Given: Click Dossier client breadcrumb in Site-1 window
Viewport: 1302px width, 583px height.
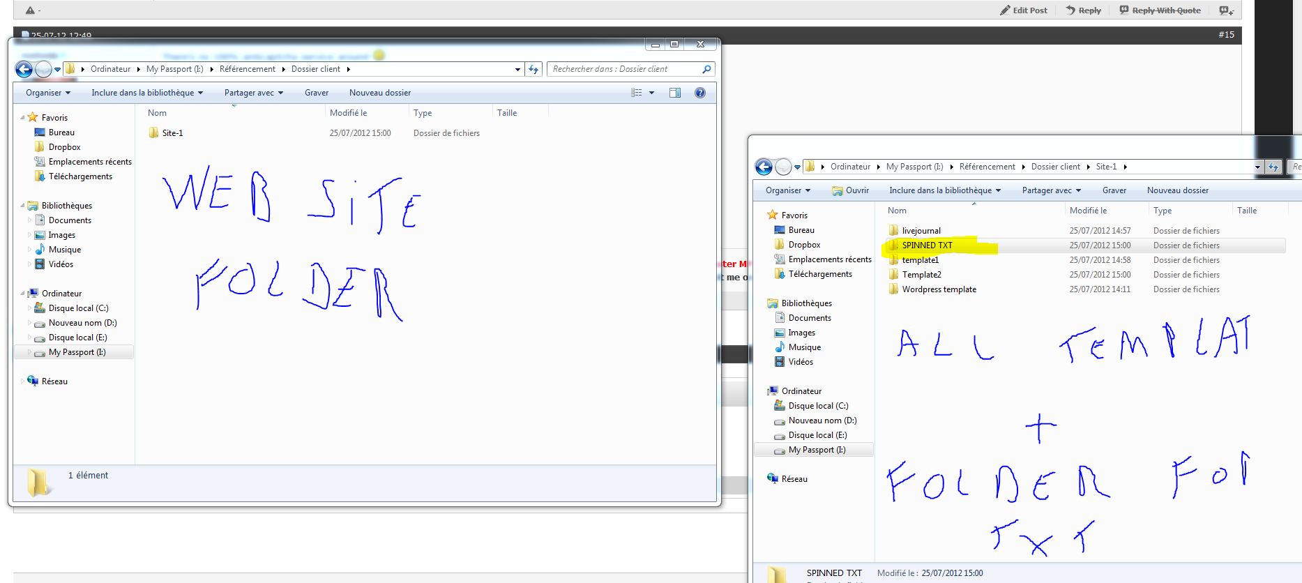Looking at the screenshot, I should (1056, 167).
